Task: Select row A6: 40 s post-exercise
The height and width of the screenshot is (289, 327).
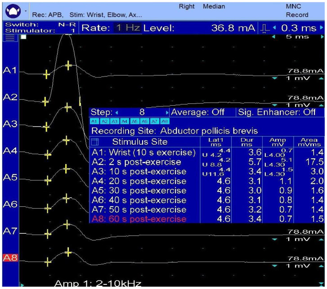Action: pos(207,200)
